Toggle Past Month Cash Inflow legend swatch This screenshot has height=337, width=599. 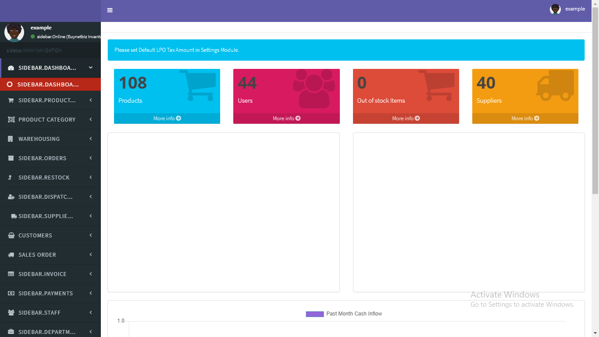click(x=314, y=314)
